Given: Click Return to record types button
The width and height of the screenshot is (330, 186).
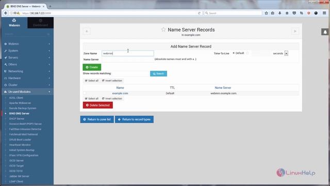Looking at the screenshot, I should (x=134, y=119).
